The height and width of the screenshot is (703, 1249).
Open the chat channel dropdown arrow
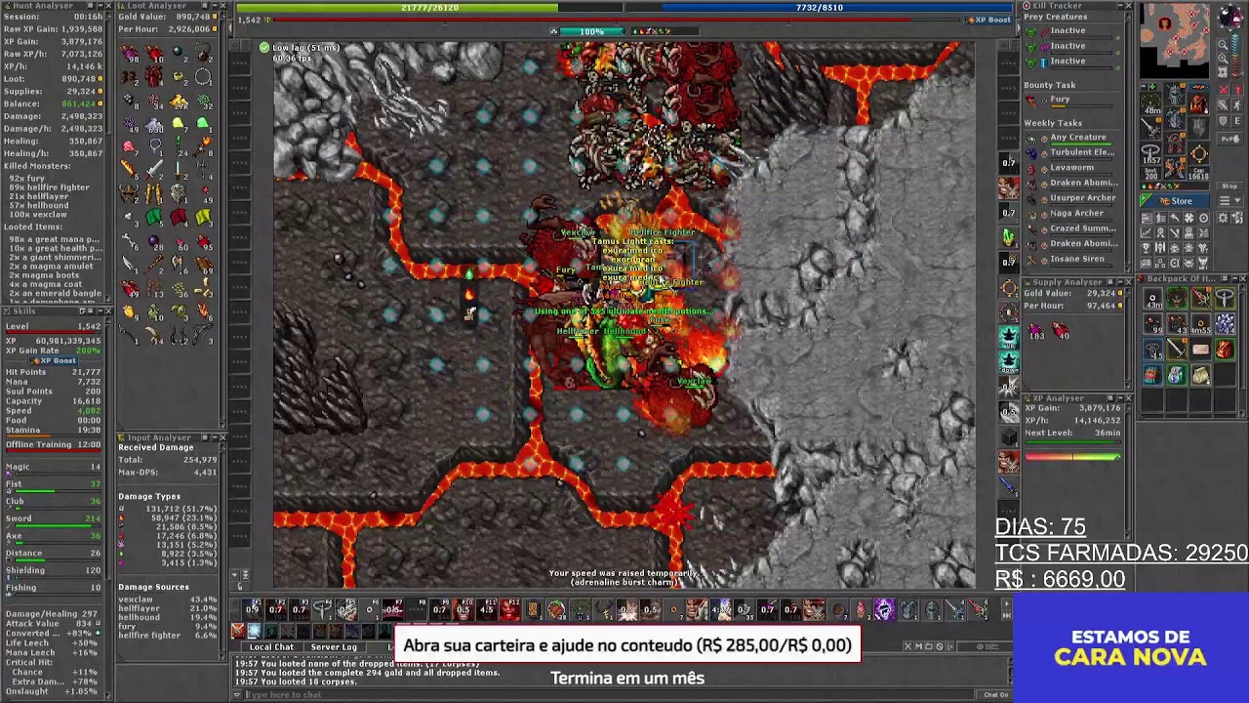tap(237, 694)
